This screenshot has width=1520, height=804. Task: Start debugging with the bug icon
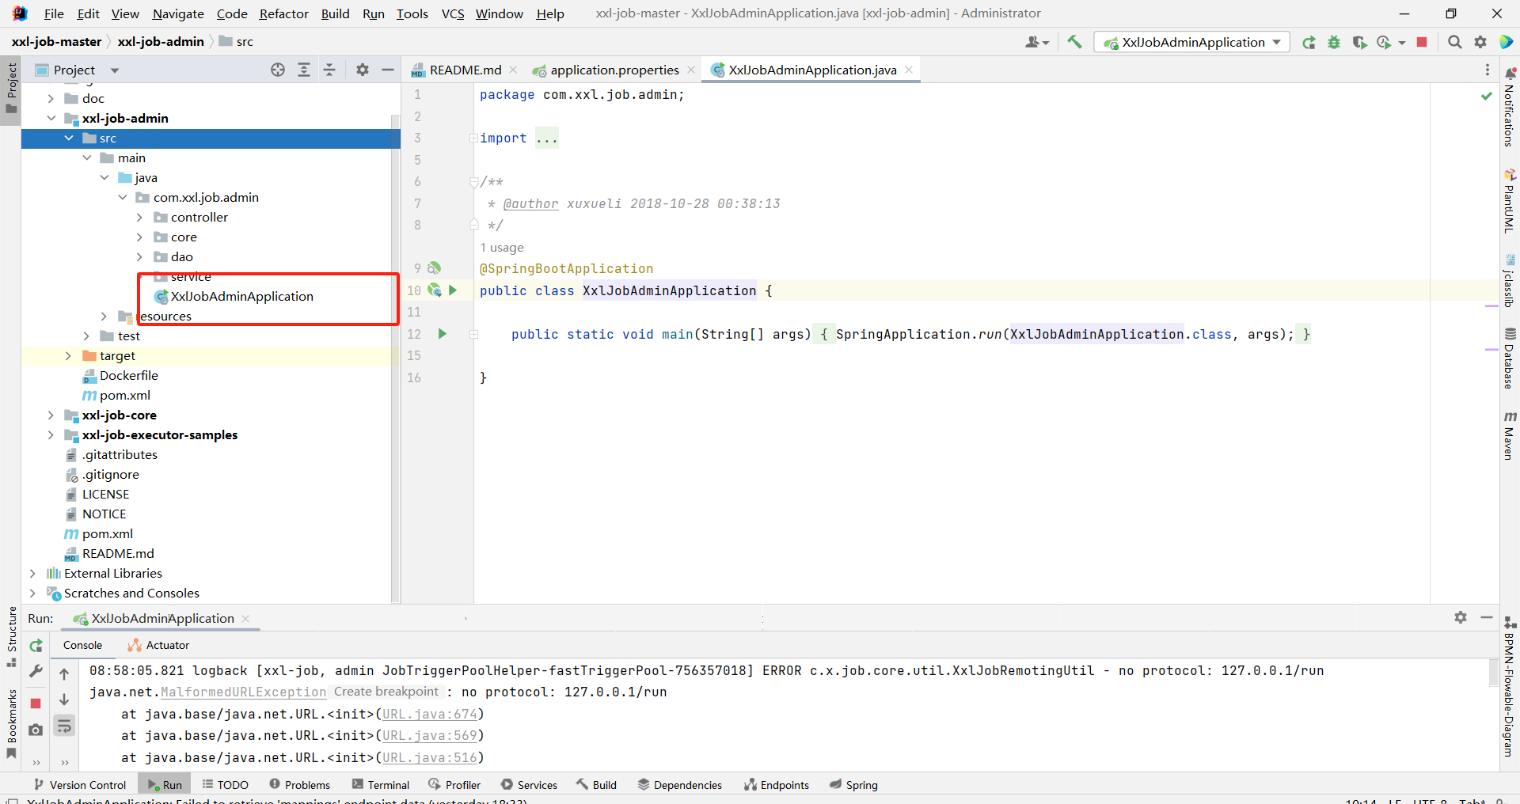1335,42
